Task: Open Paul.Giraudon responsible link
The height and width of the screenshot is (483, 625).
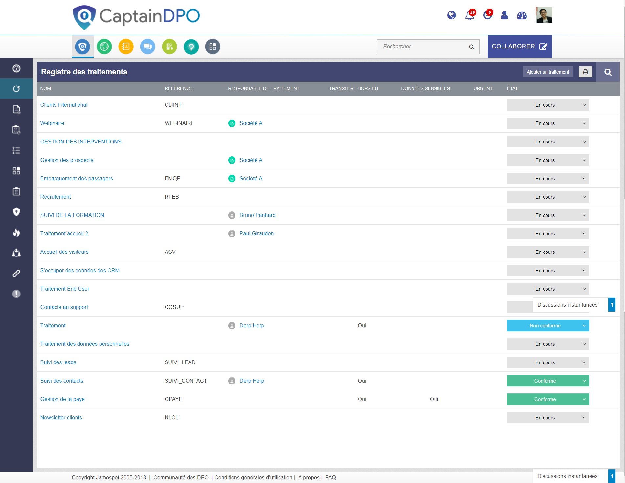Action: [257, 234]
